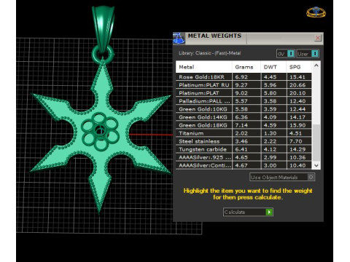The width and height of the screenshot is (350, 262).
Task: Select the Rose Gold:18KR row
Action: click(x=244, y=77)
